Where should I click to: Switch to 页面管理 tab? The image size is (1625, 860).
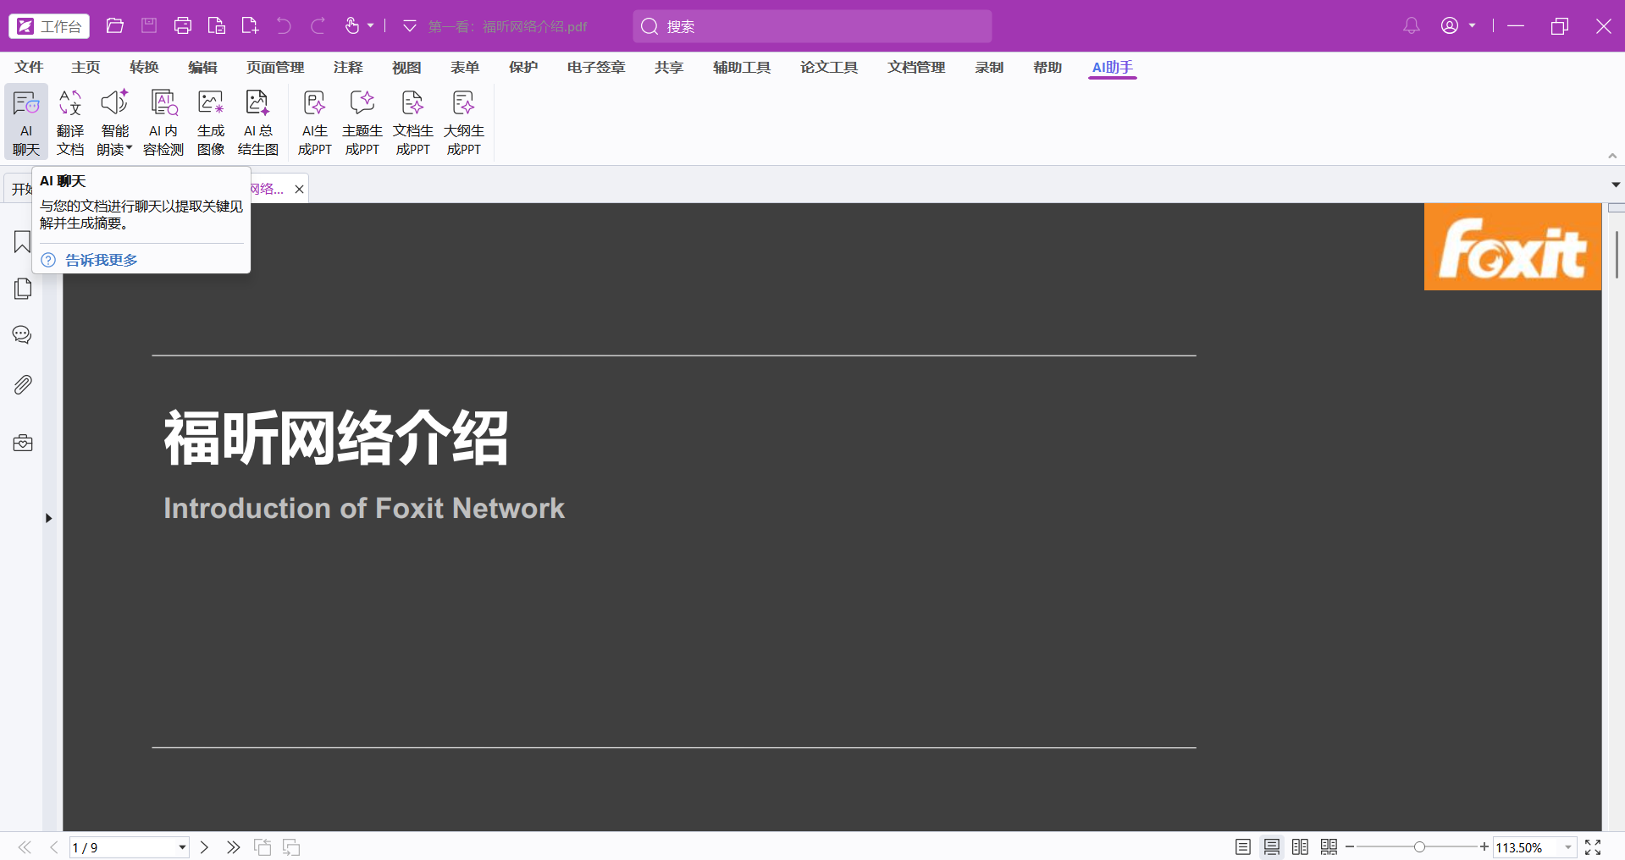click(x=275, y=67)
